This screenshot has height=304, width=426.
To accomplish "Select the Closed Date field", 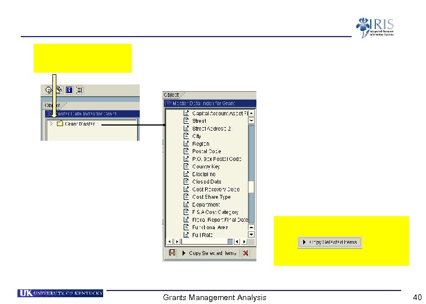I will [207, 182].
